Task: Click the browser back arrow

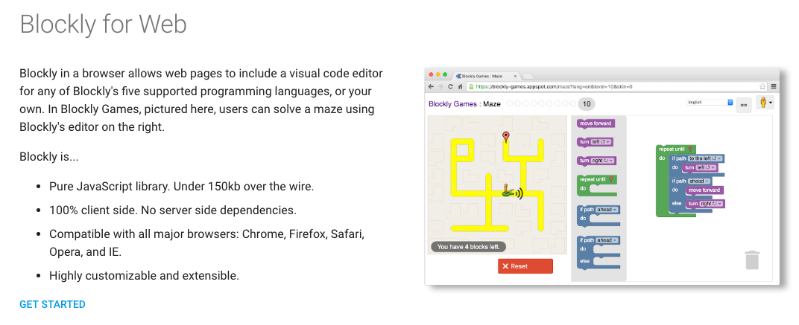Action: (x=432, y=86)
